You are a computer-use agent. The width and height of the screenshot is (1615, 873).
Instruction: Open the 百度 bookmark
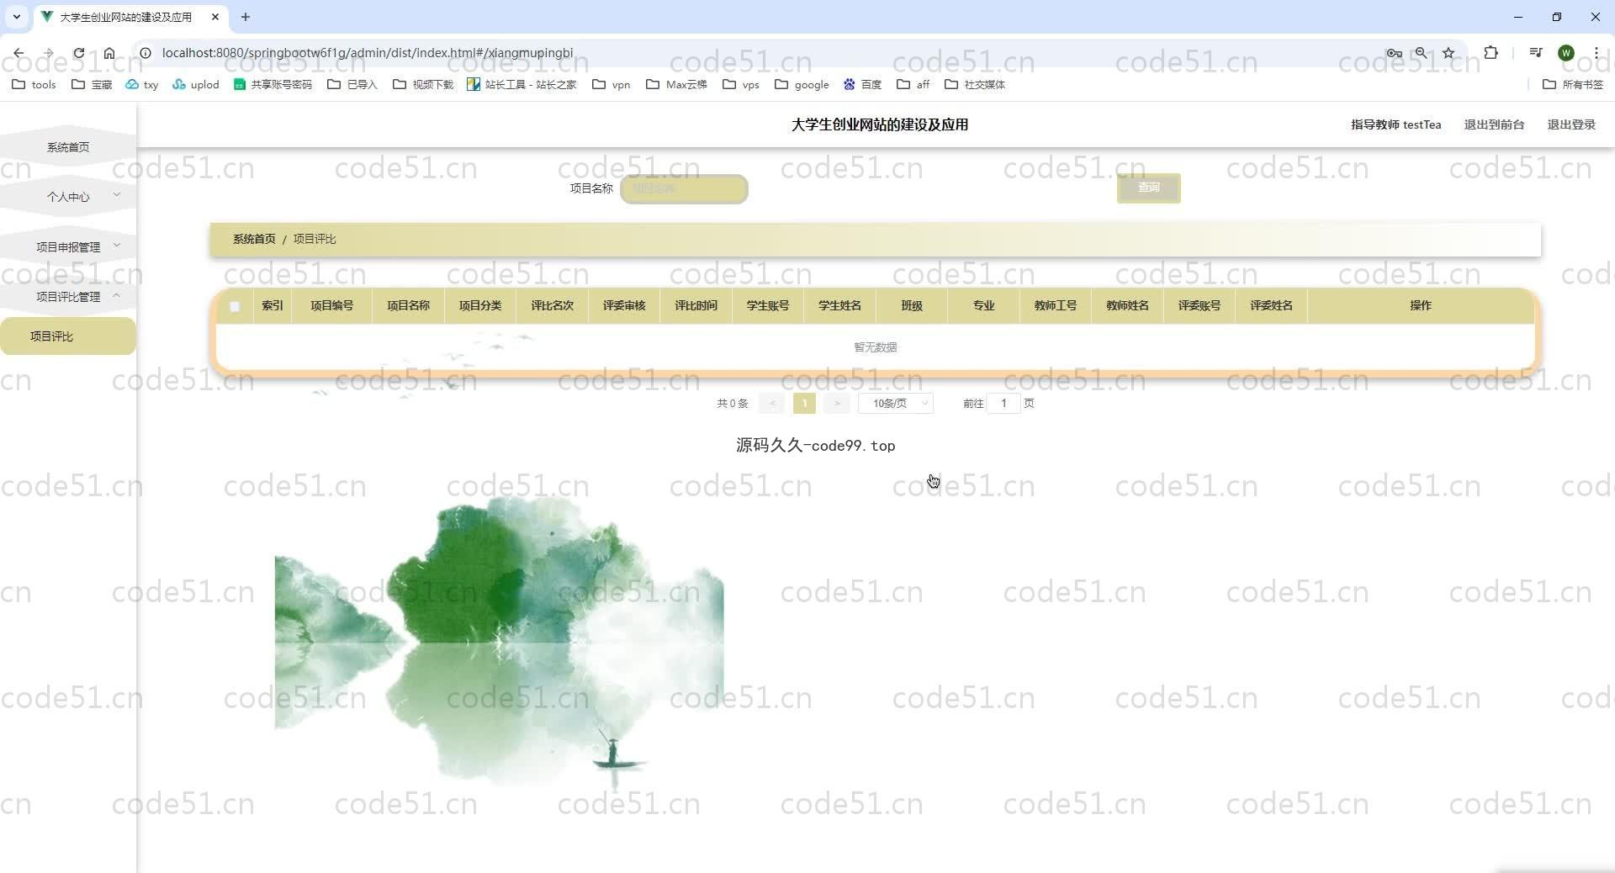[x=862, y=84]
